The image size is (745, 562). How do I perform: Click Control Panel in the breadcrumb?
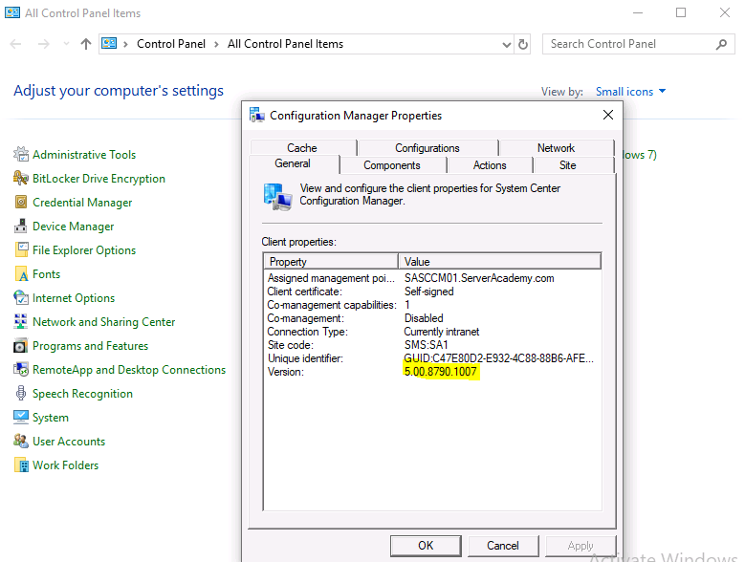171,44
